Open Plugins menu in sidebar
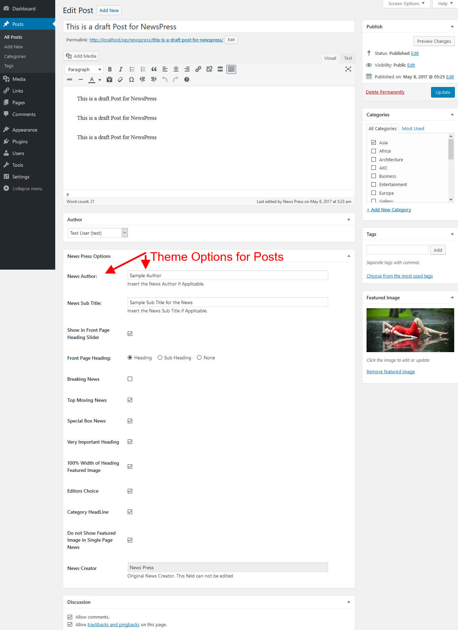 (x=20, y=142)
